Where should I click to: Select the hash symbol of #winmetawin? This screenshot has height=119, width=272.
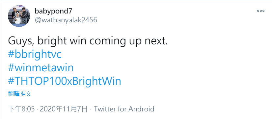pyautogui.click(x=11, y=68)
